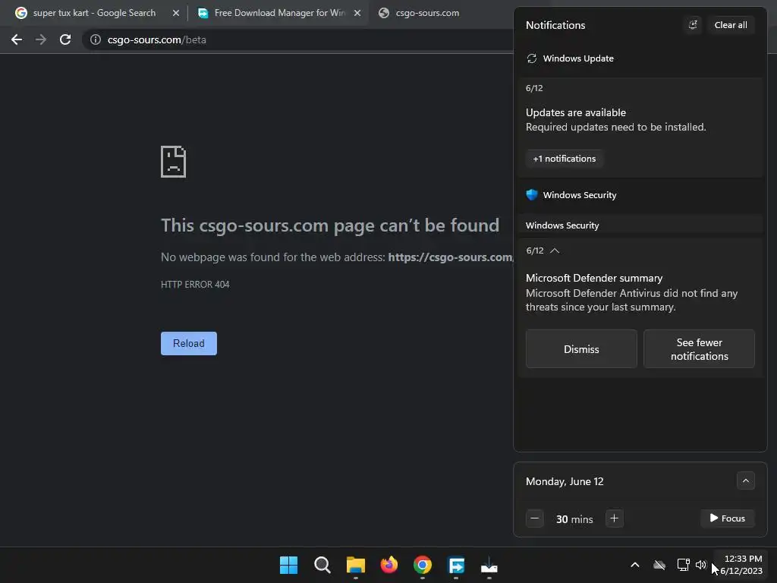This screenshot has width=777, height=583.
Task: Close the Free Download Manager tab
Action: coord(357,13)
